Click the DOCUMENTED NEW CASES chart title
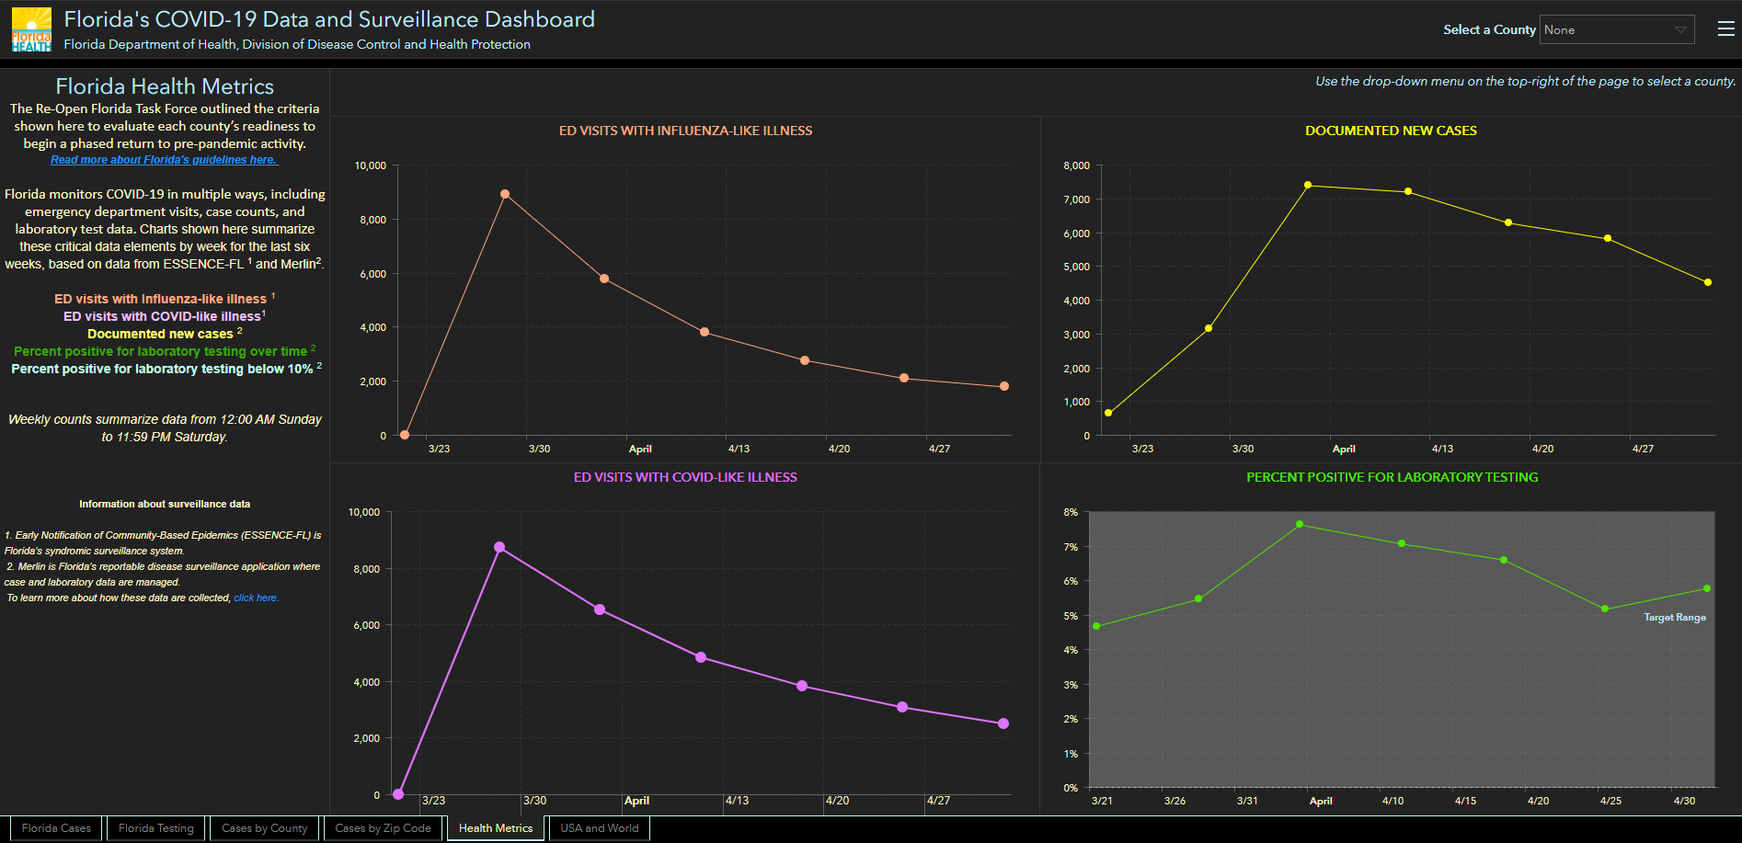The image size is (1742, 843). coord(1391,131)
